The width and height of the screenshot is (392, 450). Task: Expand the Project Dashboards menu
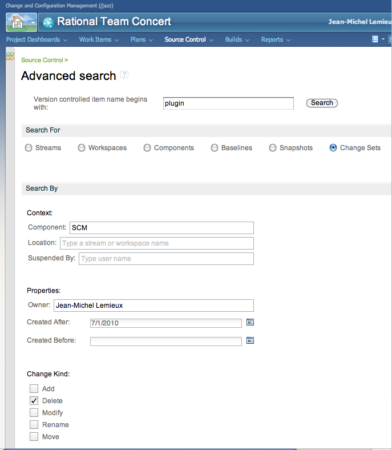click(37, 39)
